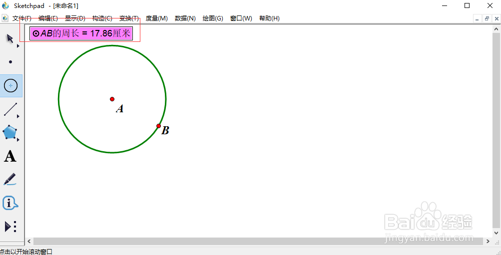Expand the Straightedge tool flyout triangle
501x255 pixels.
[18, 116]
